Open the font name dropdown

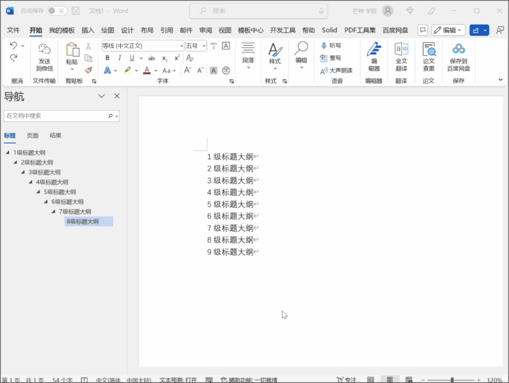(181, 46)
